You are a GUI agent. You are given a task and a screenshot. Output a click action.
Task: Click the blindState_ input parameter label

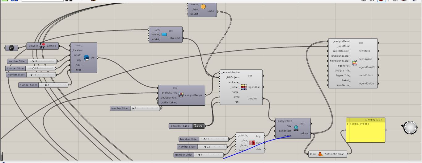(285, 131)
